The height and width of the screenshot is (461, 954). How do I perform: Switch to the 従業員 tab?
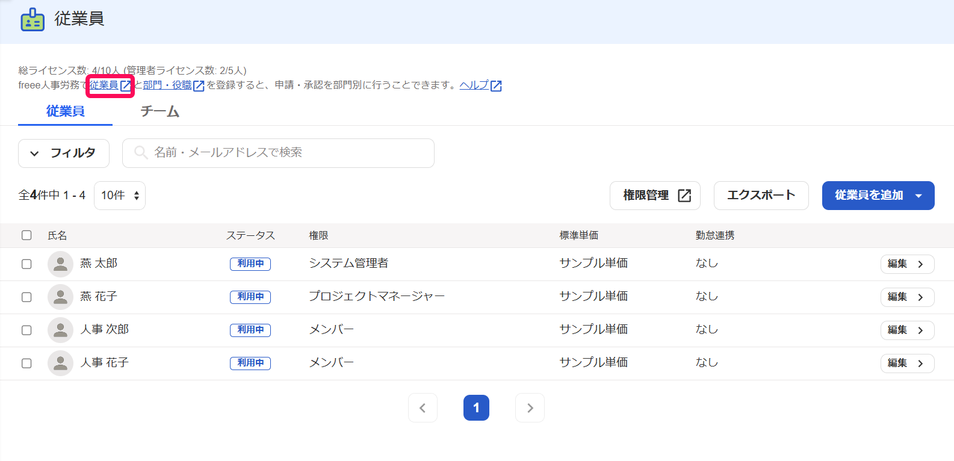pos(65,111)
